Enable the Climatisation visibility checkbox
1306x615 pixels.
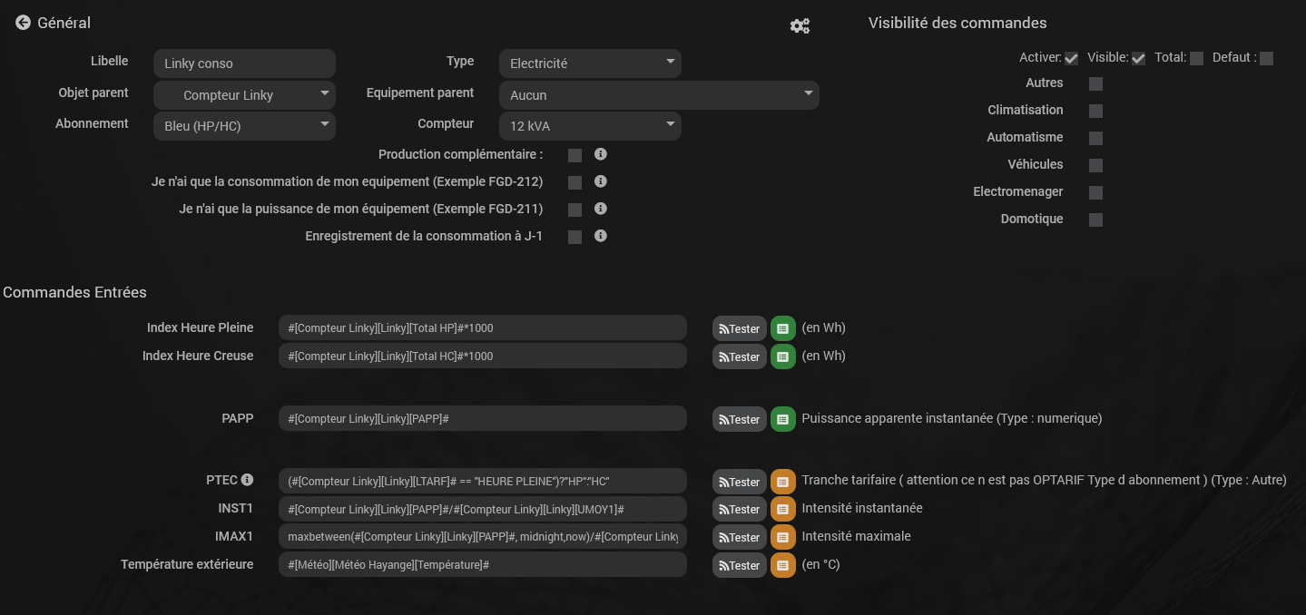(x=1095, y=111)
